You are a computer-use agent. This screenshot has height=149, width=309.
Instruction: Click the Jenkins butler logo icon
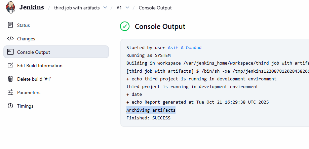coord(11,7)
